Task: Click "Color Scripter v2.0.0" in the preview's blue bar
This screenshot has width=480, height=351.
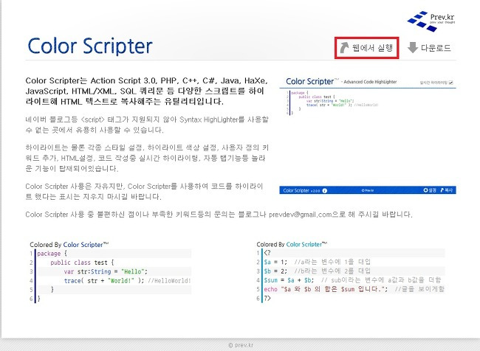Action: point(301,190)
